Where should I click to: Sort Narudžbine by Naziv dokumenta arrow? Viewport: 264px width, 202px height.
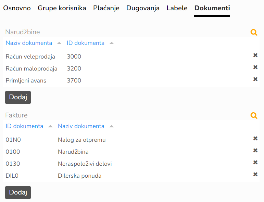coord(59,43)
